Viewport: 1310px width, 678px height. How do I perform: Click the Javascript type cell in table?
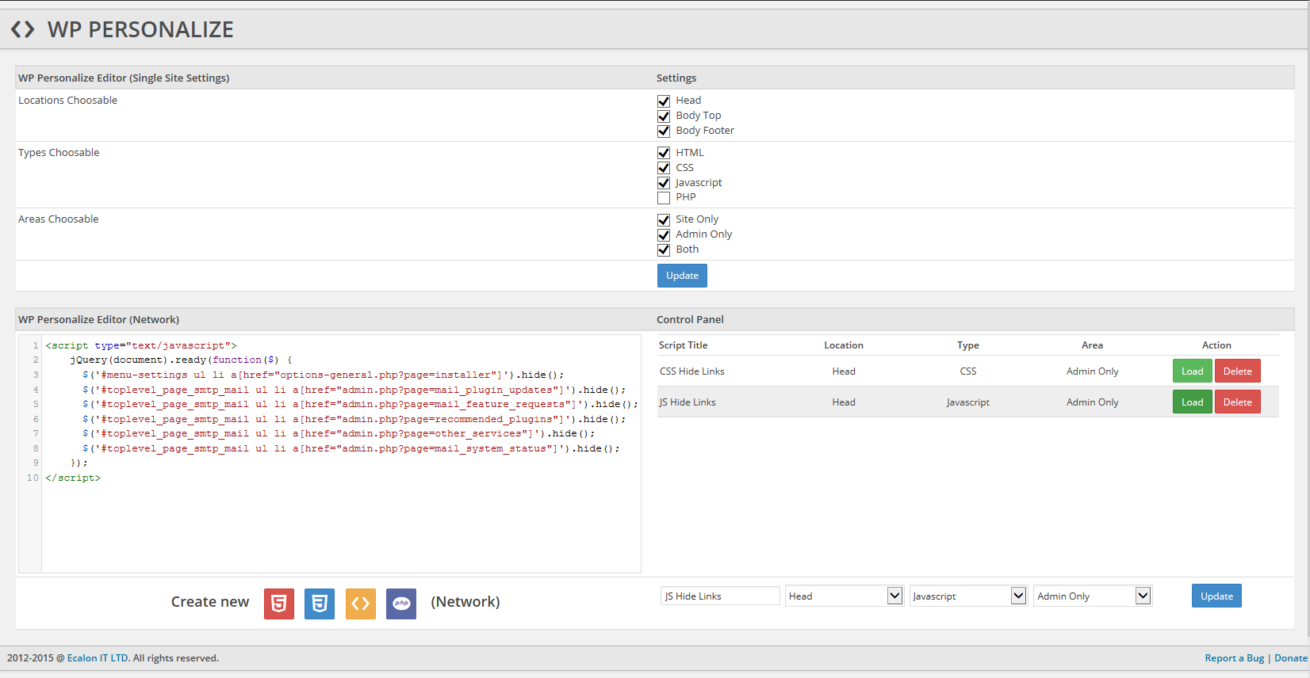(x=967, y=402)
